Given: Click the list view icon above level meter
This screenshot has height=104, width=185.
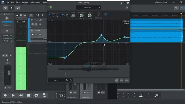Looking at the screenshot, I should point(21,15).
